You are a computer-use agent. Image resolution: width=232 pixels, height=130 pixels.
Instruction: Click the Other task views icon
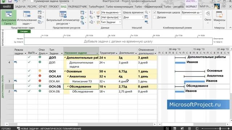click(x=40, y=22)
